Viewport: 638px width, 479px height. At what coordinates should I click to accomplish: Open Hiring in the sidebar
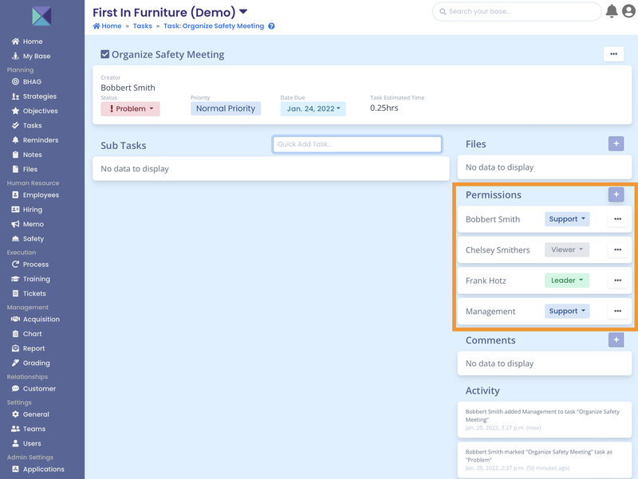coord(33,210)
